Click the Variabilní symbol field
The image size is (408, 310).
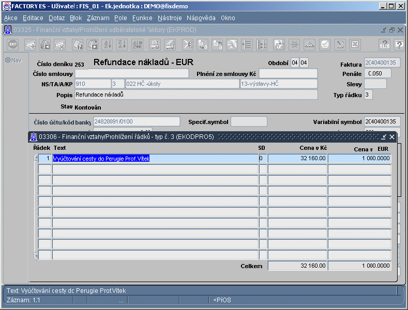pos(382,121)
